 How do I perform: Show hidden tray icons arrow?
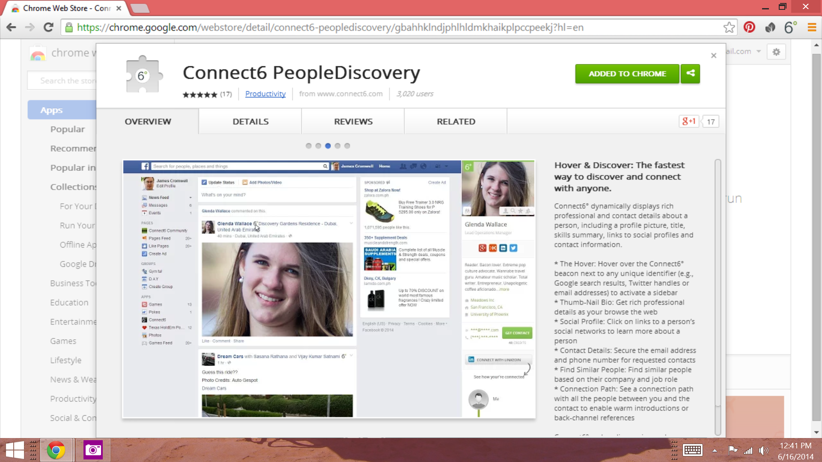[x=715, y=450]
